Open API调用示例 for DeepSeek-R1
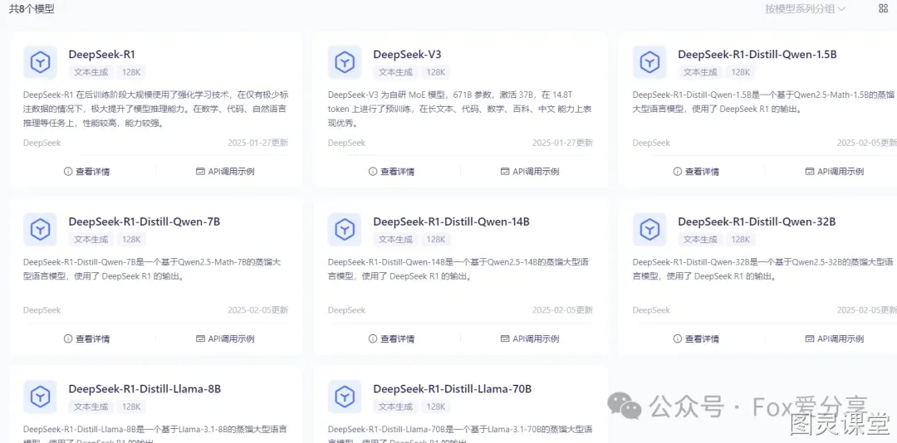 point(225,172)
